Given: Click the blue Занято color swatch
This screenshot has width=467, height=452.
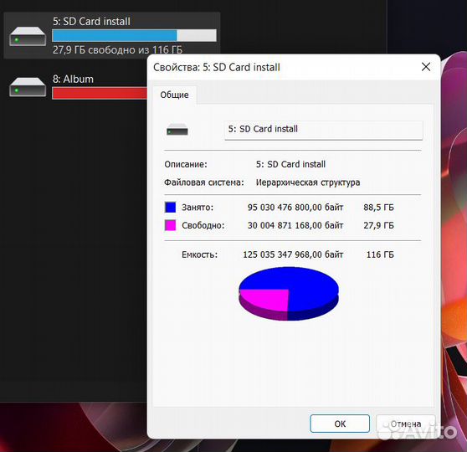Looking at the screenshot, I should coord(171,207).
